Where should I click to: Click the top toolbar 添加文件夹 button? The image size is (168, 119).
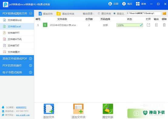coord(66,14)
